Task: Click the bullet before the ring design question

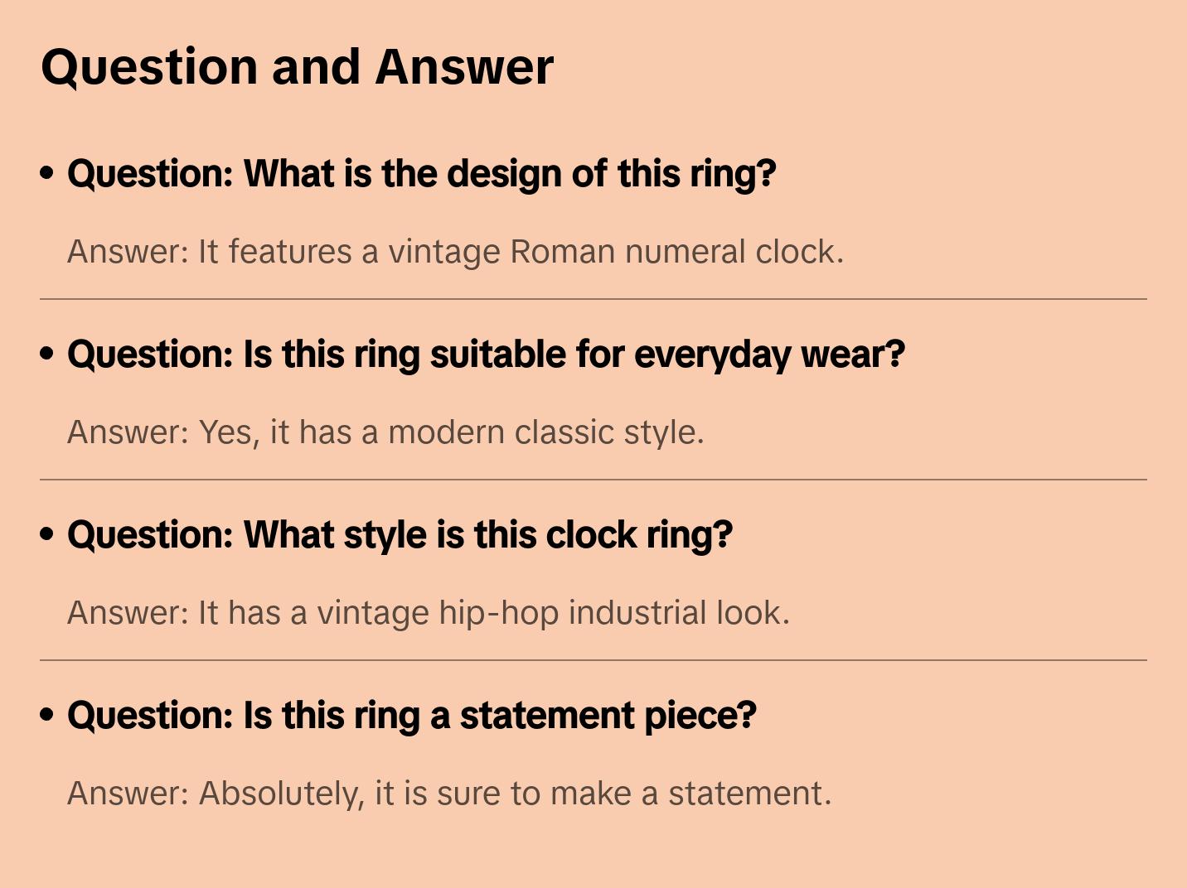Action: coord(47,173)
